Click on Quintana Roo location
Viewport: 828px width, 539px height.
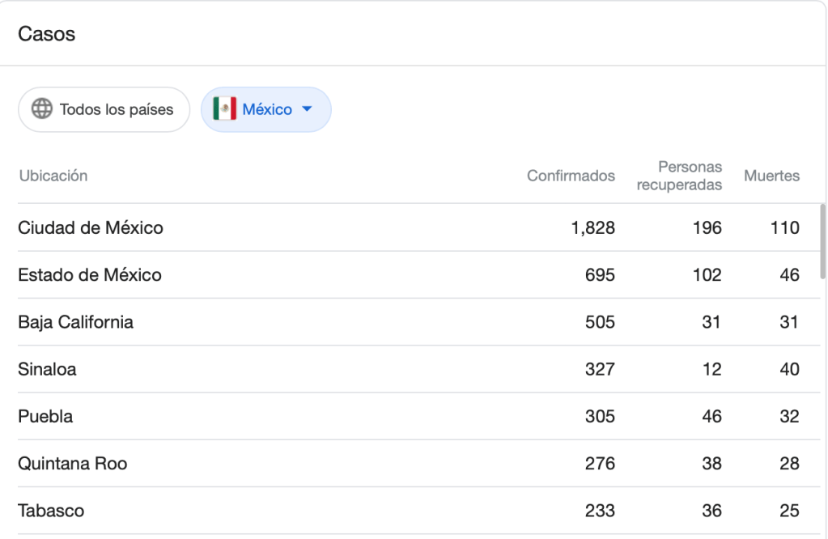tap(72, 464)
